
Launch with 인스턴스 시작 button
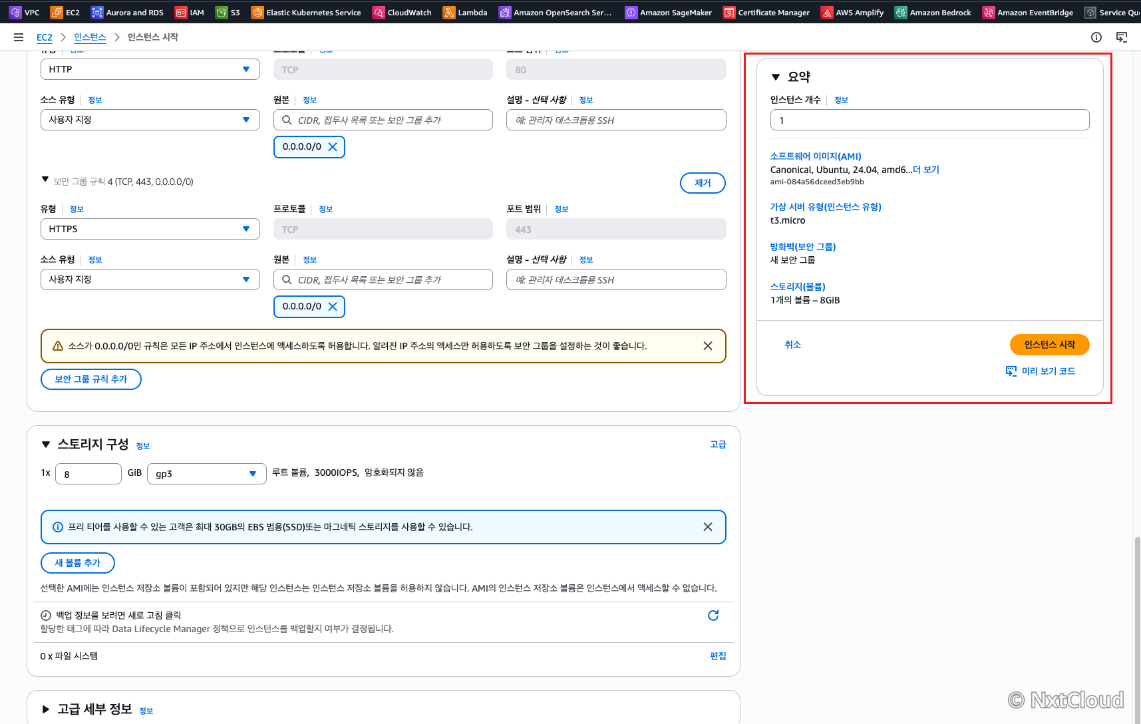1050,345
